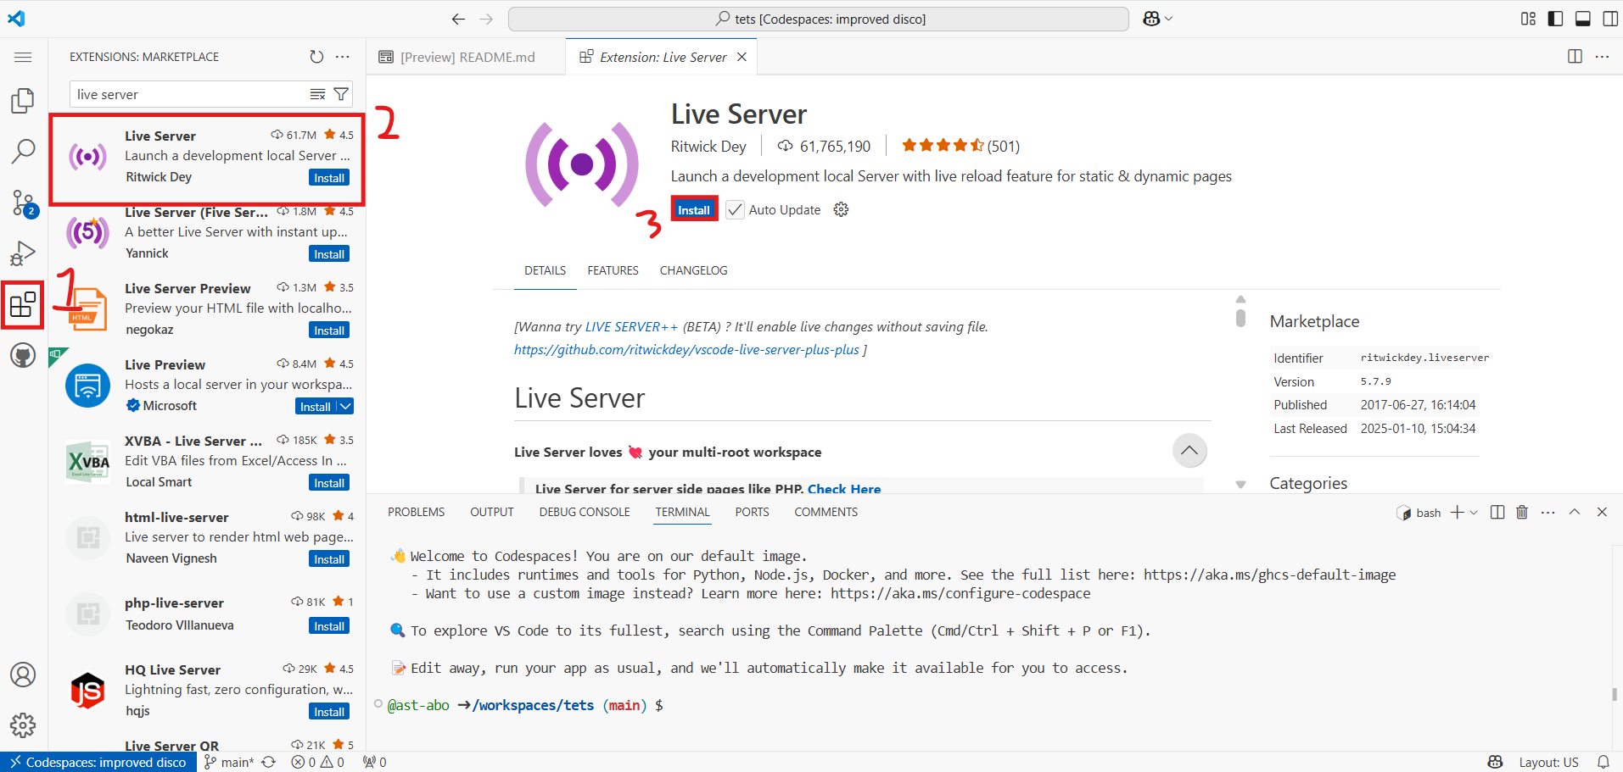Switch to the PROBLEMS panel tab
The image size is (1623, 772).
point(416,512)
